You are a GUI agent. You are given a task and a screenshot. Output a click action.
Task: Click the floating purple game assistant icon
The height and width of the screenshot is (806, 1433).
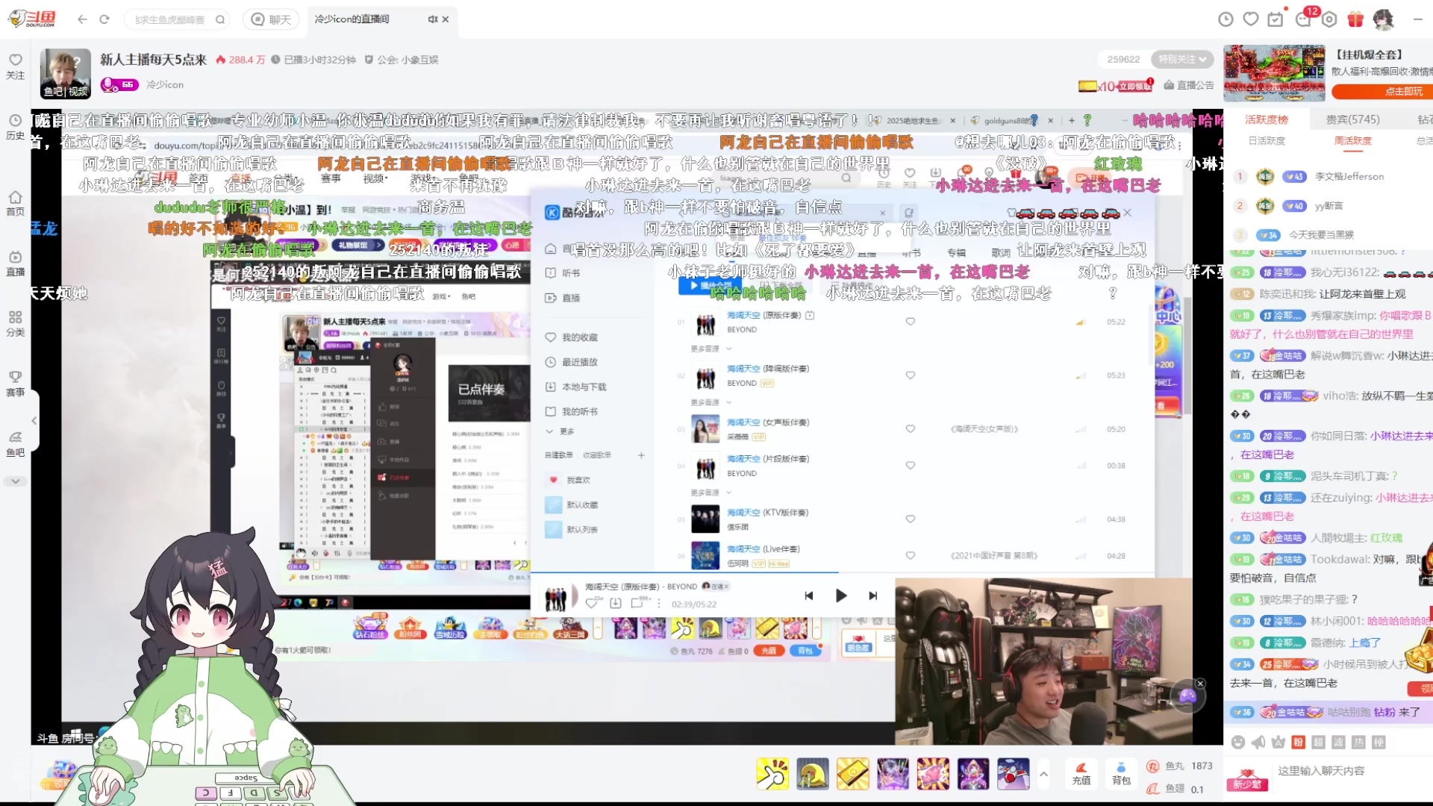pos(1187,697)
